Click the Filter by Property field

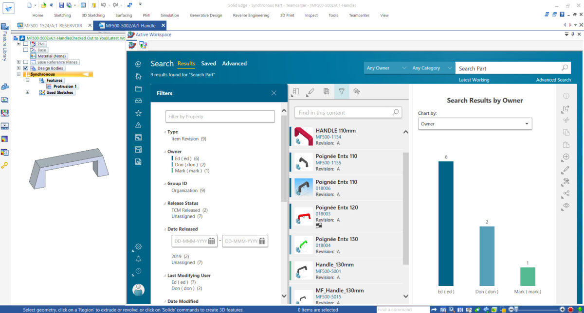[220, 117]
